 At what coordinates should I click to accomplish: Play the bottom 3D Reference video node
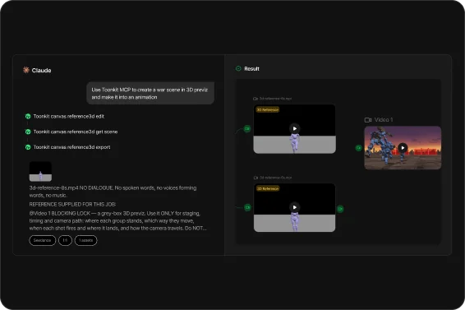(294, 207)
